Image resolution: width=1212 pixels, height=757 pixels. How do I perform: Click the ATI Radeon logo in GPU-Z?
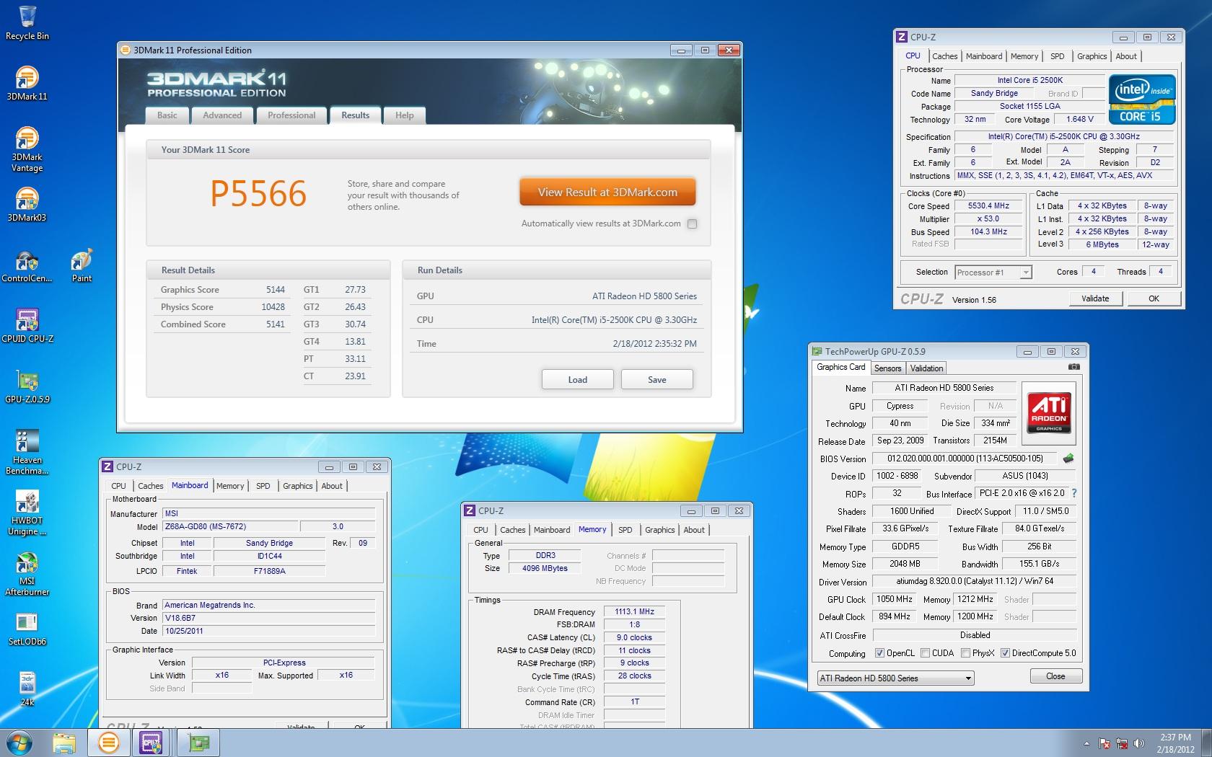pos(1049,413)
